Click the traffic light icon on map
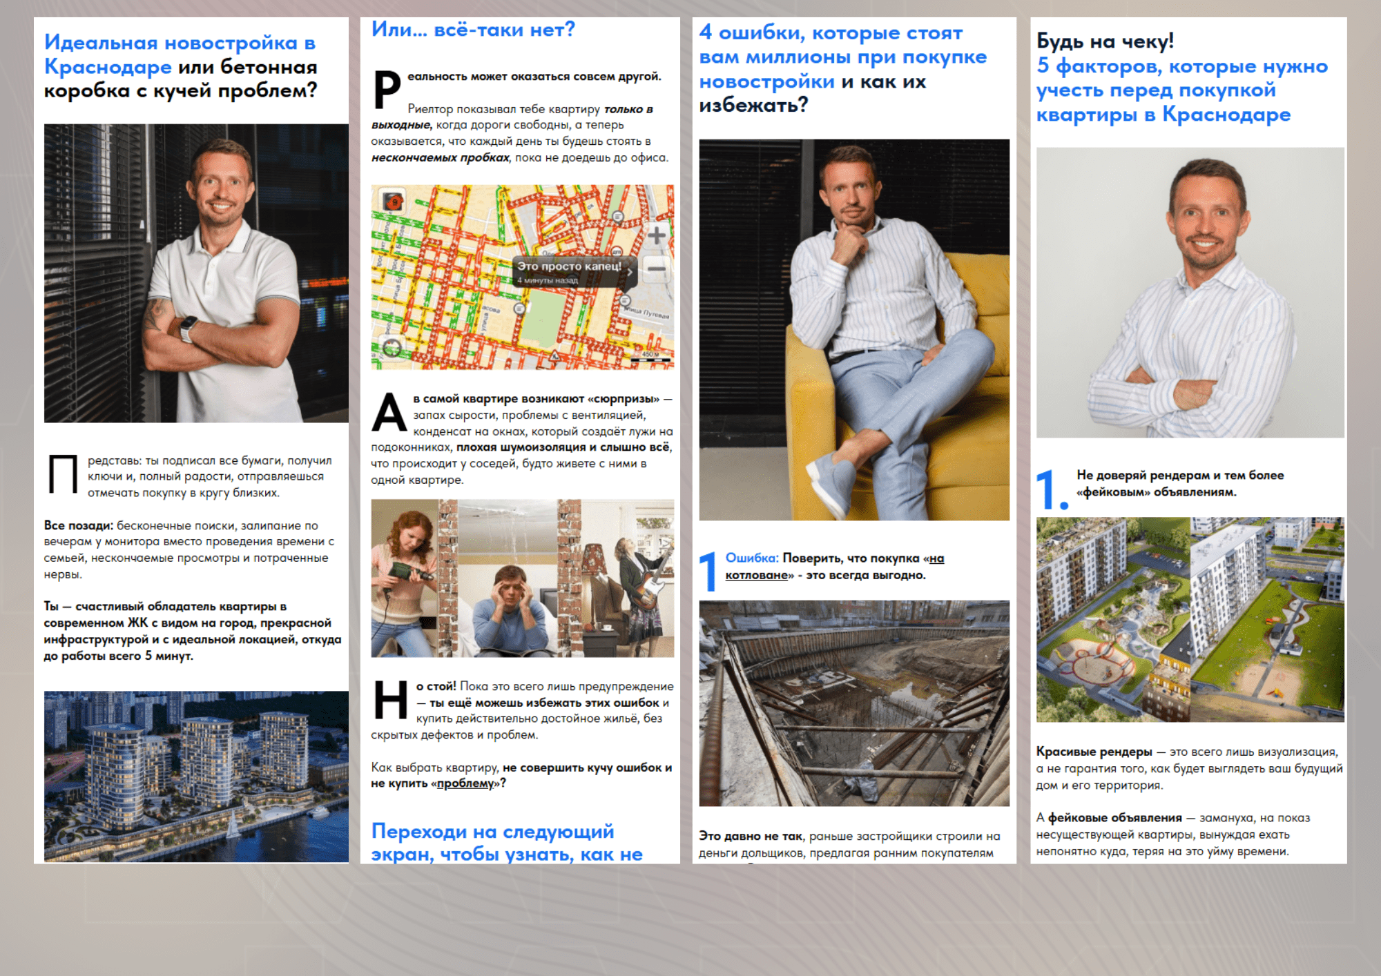Viewport: 1381px width, 976px height. 393,202
